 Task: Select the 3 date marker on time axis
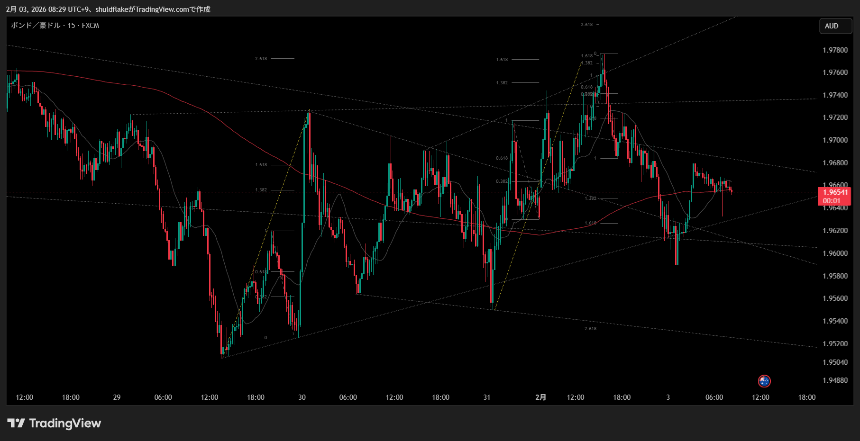coord(668,397)
